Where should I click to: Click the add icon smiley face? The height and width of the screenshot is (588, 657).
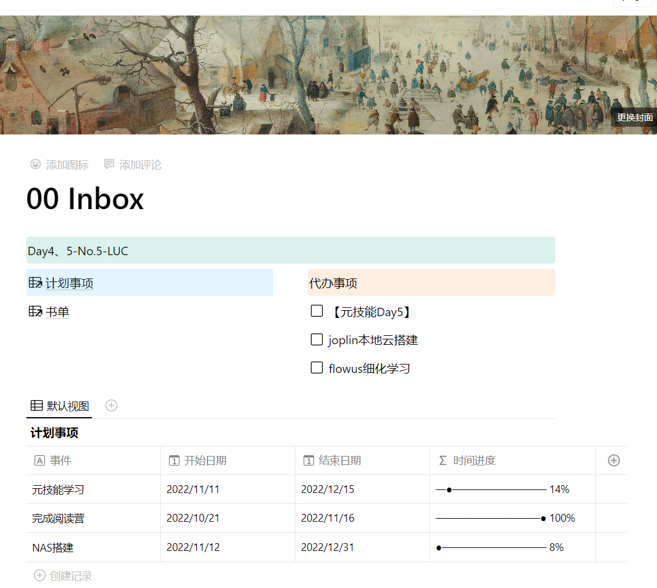pyautogui.click(x=36, y=164)
